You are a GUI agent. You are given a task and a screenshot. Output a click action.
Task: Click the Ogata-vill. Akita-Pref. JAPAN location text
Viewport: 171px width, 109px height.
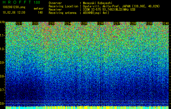[x=121, y=6]
